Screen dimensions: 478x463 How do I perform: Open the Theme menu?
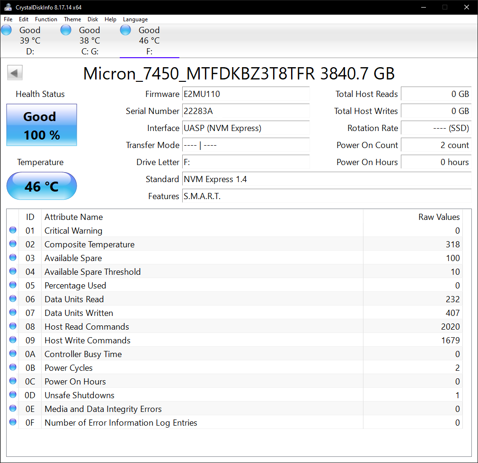pos(72,19)
